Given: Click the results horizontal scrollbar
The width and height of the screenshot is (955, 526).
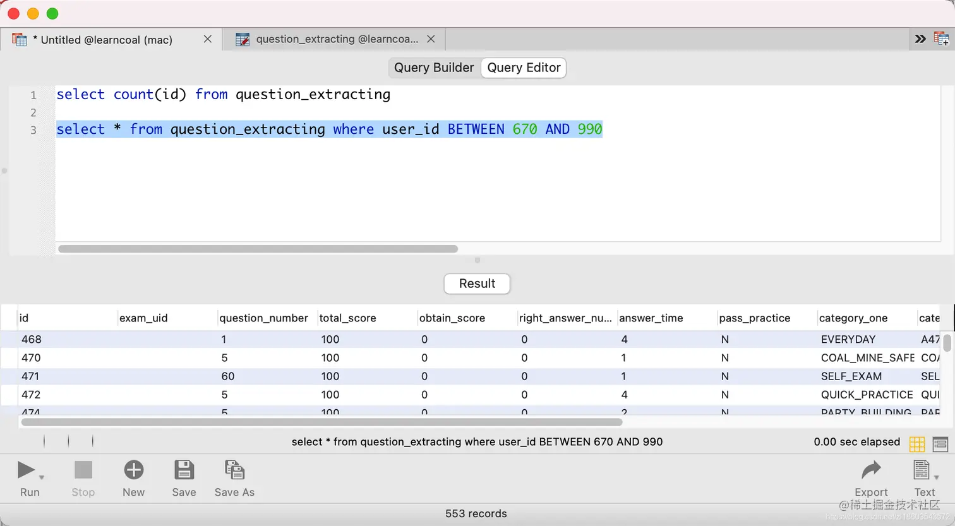Looking at the screenshot, I should pos(321,422).
